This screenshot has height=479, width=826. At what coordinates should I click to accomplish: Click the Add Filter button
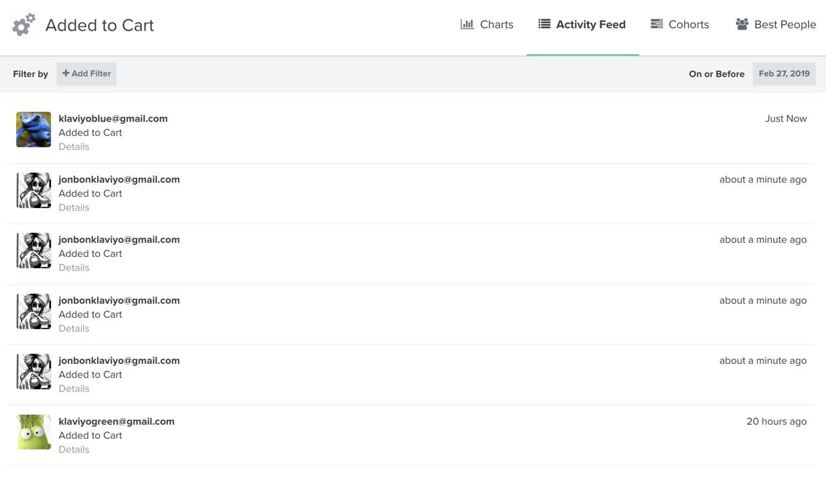tap(86, 73)
